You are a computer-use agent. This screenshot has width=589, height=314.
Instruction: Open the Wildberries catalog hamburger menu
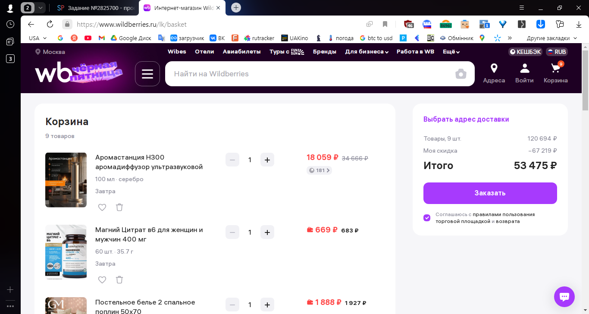point(147,74)
